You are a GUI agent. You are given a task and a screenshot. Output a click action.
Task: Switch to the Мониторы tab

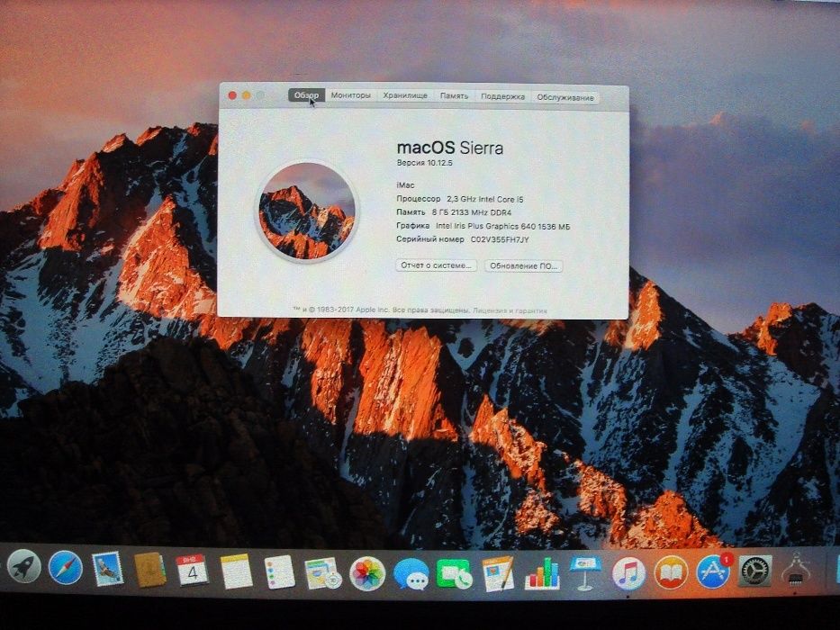click(x=350, y=95)
